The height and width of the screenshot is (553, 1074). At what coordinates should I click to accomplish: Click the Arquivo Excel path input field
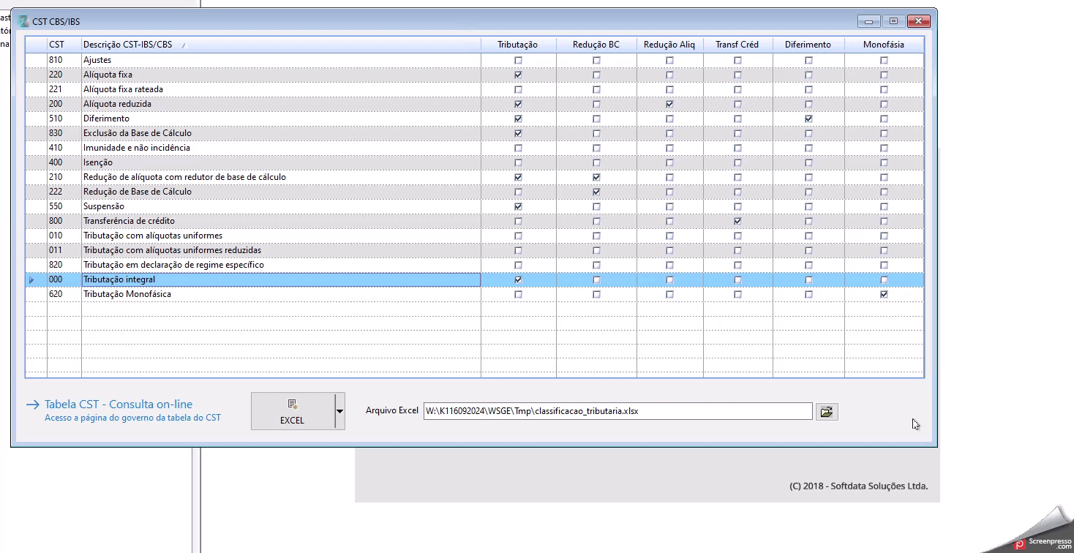point(617,411)
